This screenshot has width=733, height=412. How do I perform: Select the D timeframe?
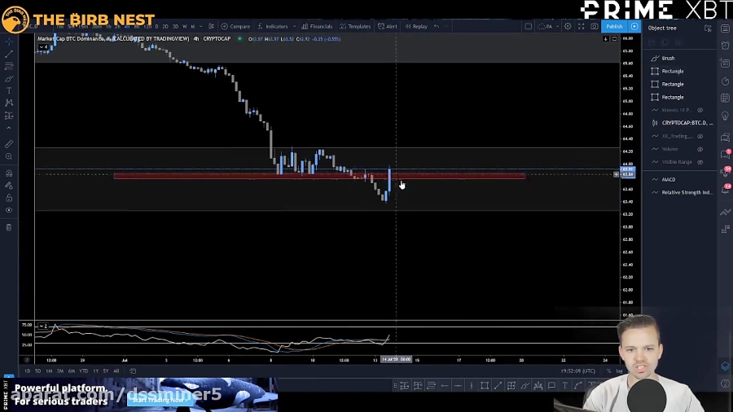156,27
